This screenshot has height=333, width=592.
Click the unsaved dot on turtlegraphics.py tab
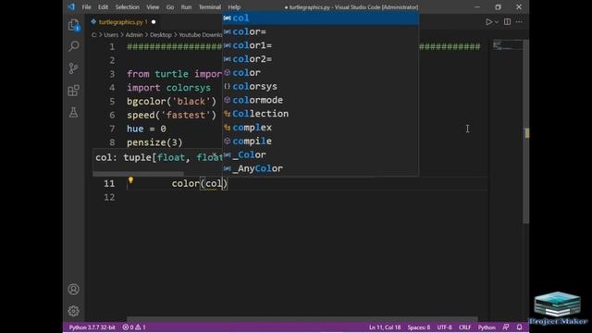point(154,22)
